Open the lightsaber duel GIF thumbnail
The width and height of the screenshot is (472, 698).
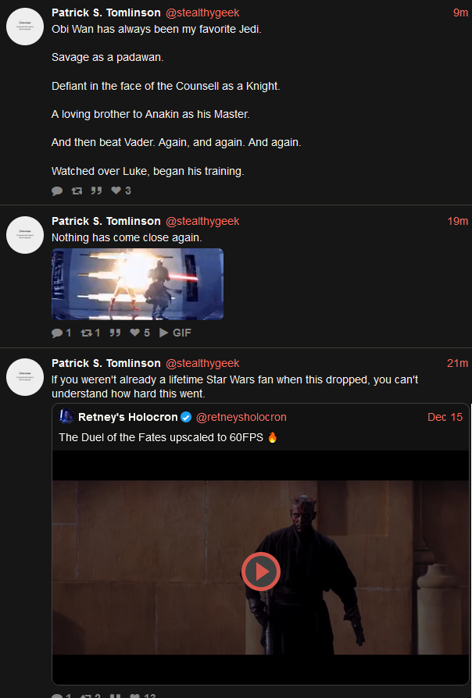(x=138, y=284)
